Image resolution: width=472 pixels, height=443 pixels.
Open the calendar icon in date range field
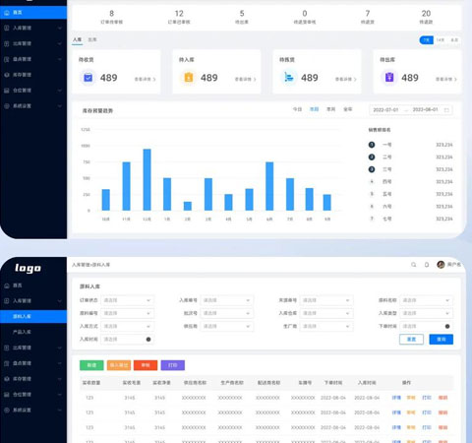point(446,110)
